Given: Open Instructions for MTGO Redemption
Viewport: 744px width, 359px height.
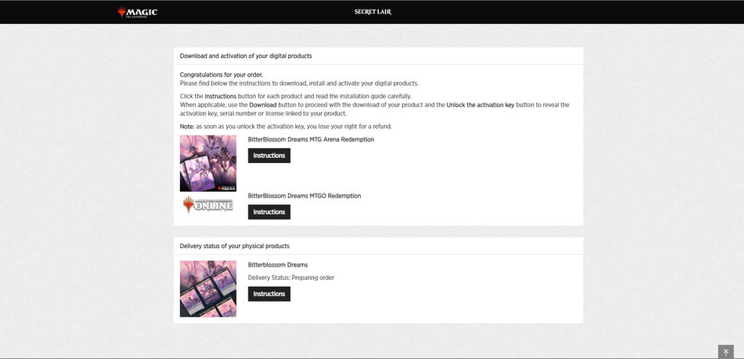Looking at the screenshot, I should (x=269, y=212).
